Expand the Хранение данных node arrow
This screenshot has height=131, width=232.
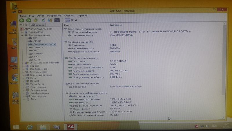23,75
